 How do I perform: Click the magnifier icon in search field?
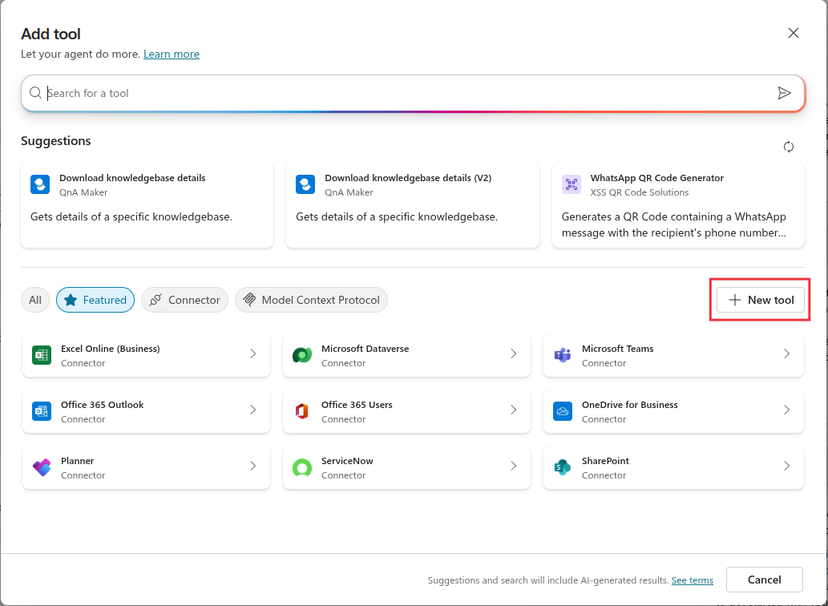(35, 93)
